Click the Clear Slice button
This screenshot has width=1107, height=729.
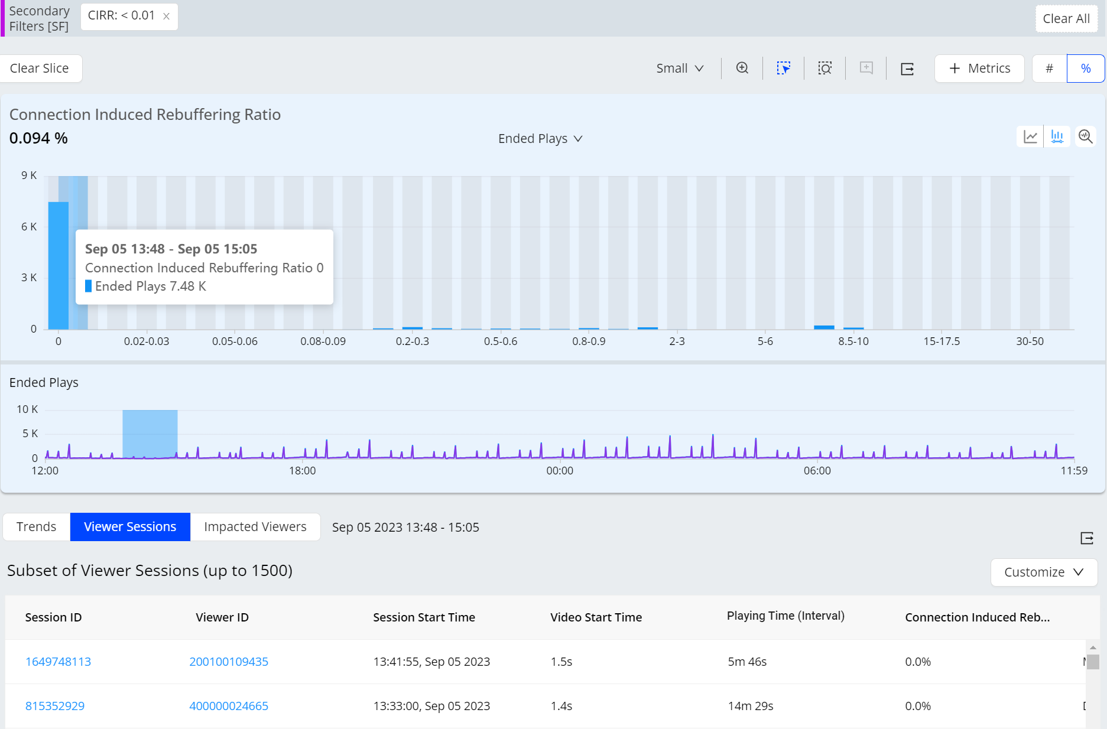point(40,69)
